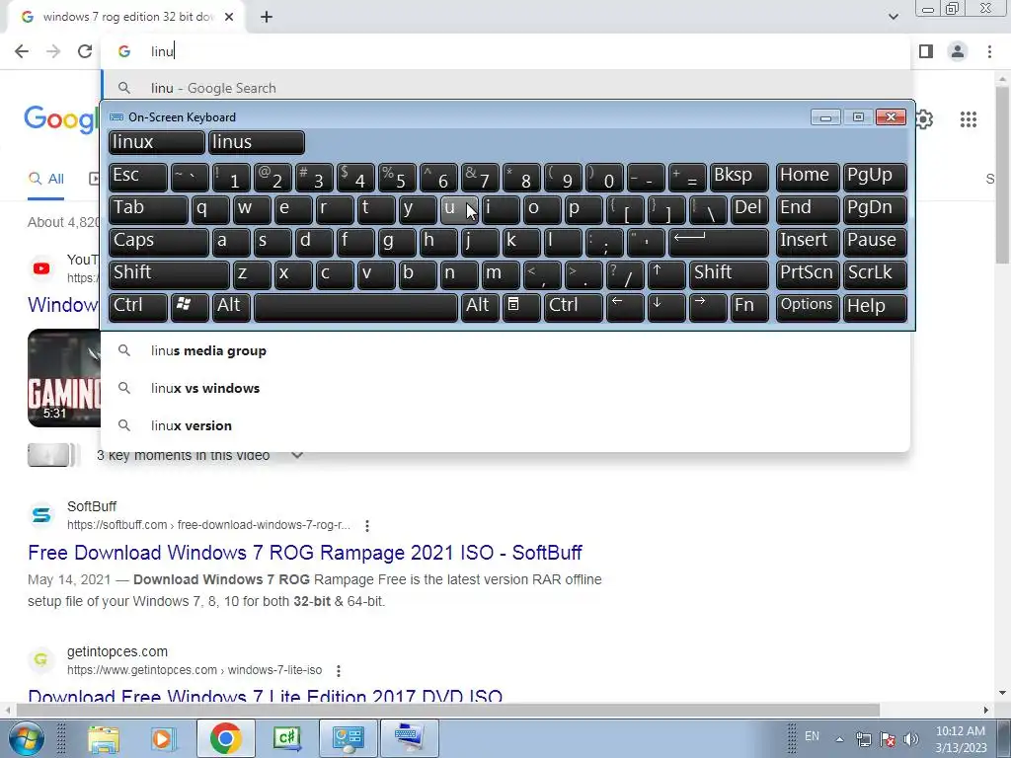Toggle the ScrLk key on the keyboard
Image resolution: width=1011 pixels, height=758 pixels.
click(x=875, y=274)
